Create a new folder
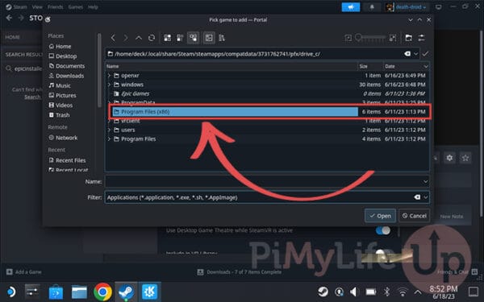The image size is (484, 302). pyautogui.click(x=409, y=38)
